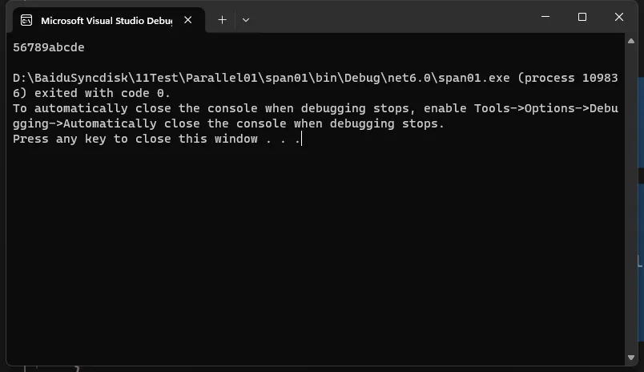Click the span01.exe path in console output
The width and height of the screenshot is (644, 372).
(x=261, y=78)
